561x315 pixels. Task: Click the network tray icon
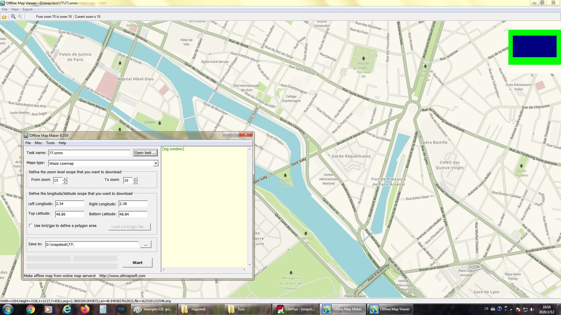(525, 309)
